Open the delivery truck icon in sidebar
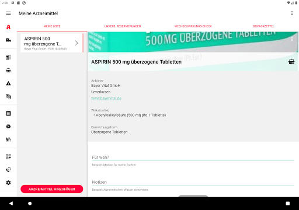This screenshot has width=299, height=210. 8,40
